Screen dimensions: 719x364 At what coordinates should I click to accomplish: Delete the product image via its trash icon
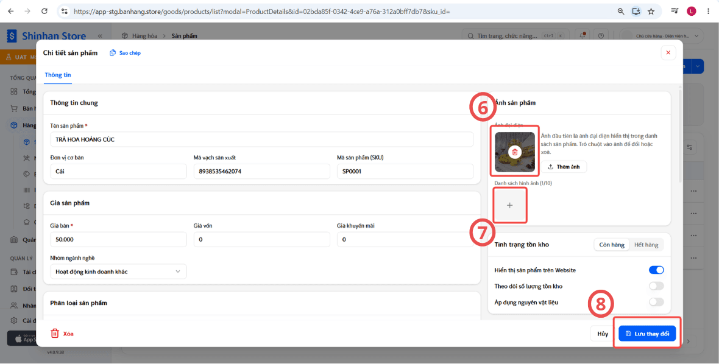pyautogui.click(x=515, y=152)
